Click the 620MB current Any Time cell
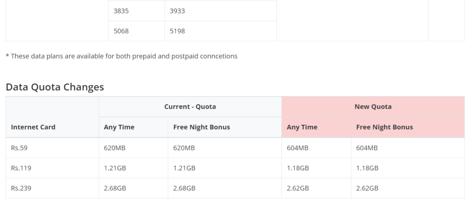476x206 pixels. pos(133,148)
